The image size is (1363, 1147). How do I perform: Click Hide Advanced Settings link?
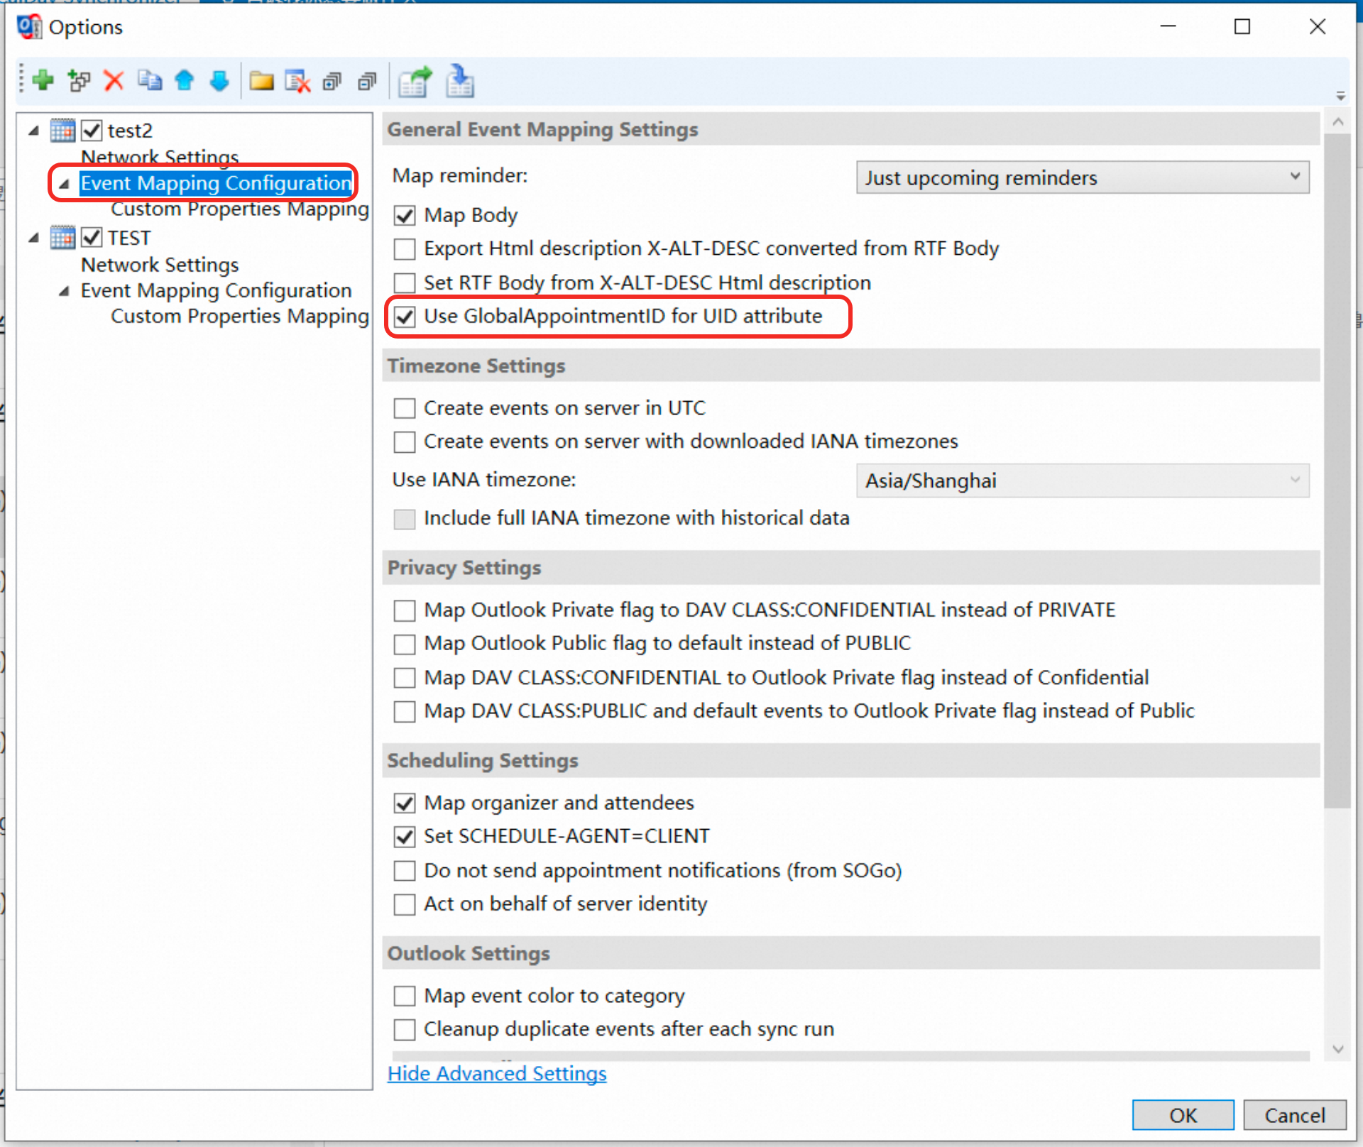(x=497, y=1073)
